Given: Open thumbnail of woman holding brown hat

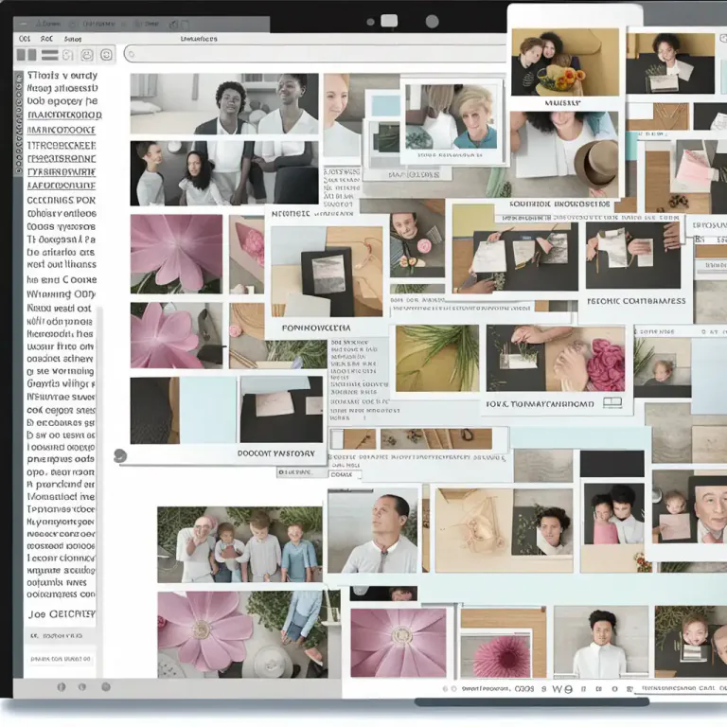Looking at the screenshot, I should 564,154.
